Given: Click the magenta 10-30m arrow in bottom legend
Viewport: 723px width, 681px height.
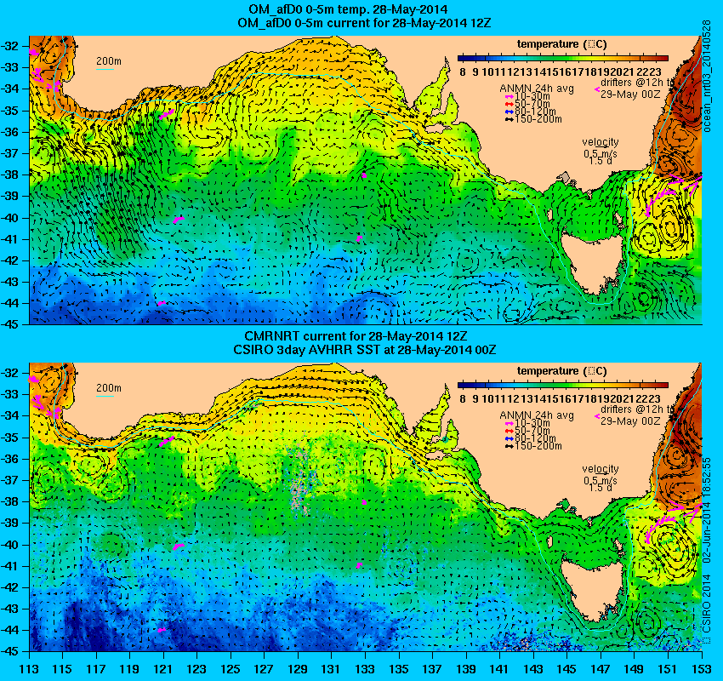Looking at the screenshot, I should 510,424.
